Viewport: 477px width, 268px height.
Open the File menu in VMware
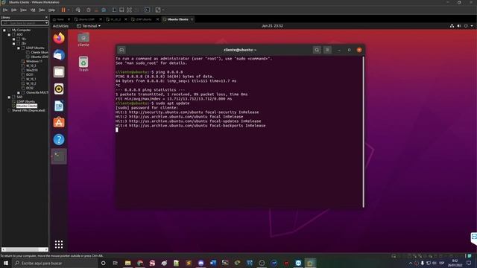(5, 10)
